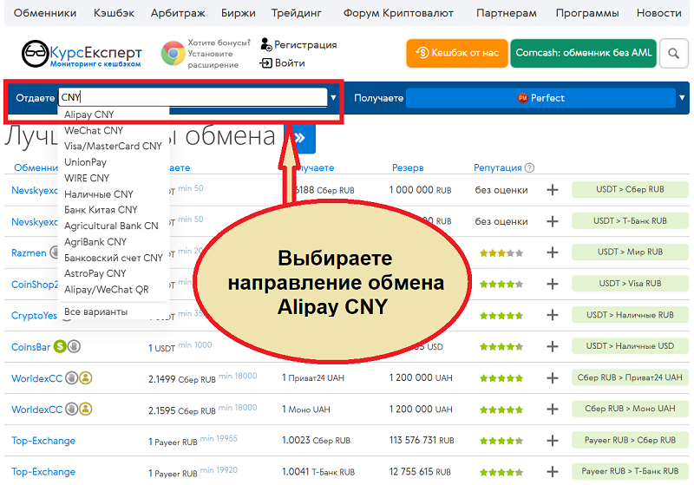Choose Все варианты in dropdown list
This screenshot has width=694, height=485.
point(95,311)
